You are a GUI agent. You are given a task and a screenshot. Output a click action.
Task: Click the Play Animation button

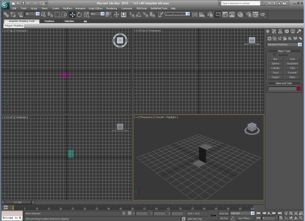269,213
